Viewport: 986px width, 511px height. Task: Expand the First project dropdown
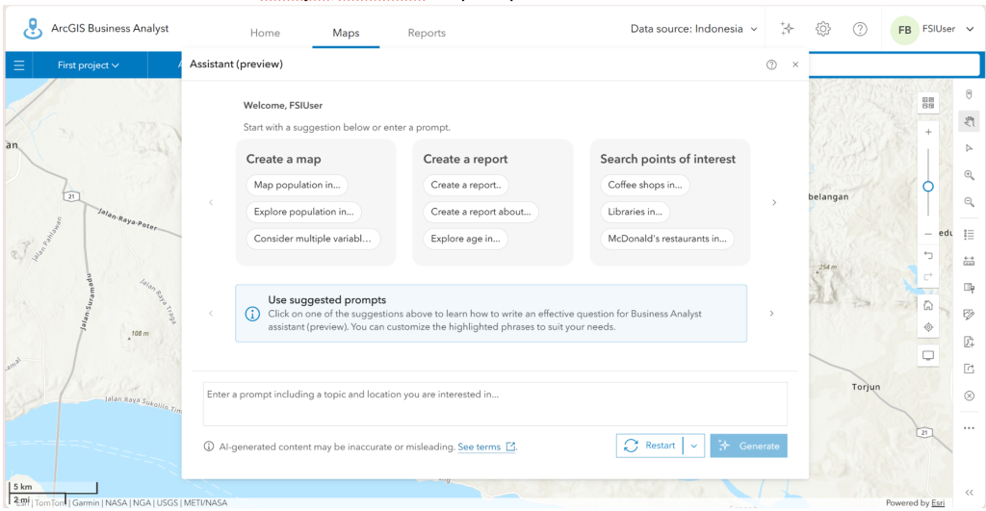coord(88,65)
